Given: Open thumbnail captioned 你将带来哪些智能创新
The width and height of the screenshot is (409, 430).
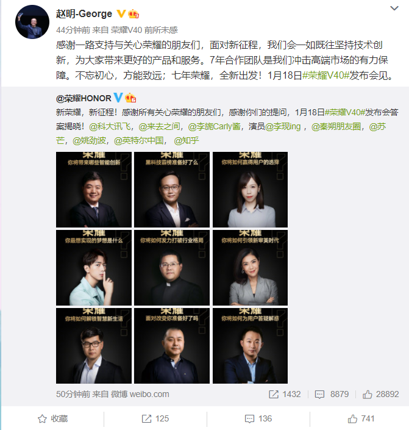Looking at the screenshot, I should click(x=94, y=190).
